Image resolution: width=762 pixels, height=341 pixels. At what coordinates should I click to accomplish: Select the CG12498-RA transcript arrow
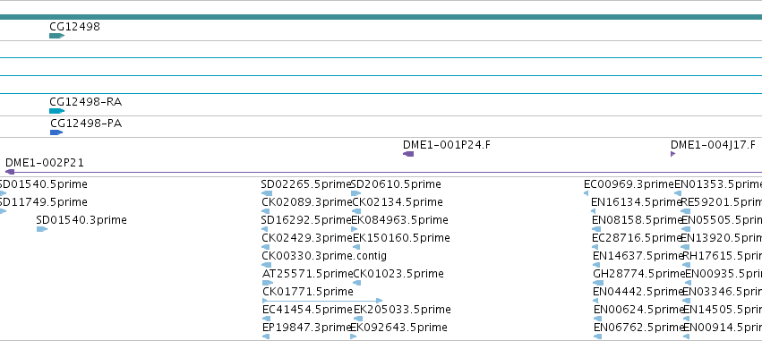tap(56, 111)
